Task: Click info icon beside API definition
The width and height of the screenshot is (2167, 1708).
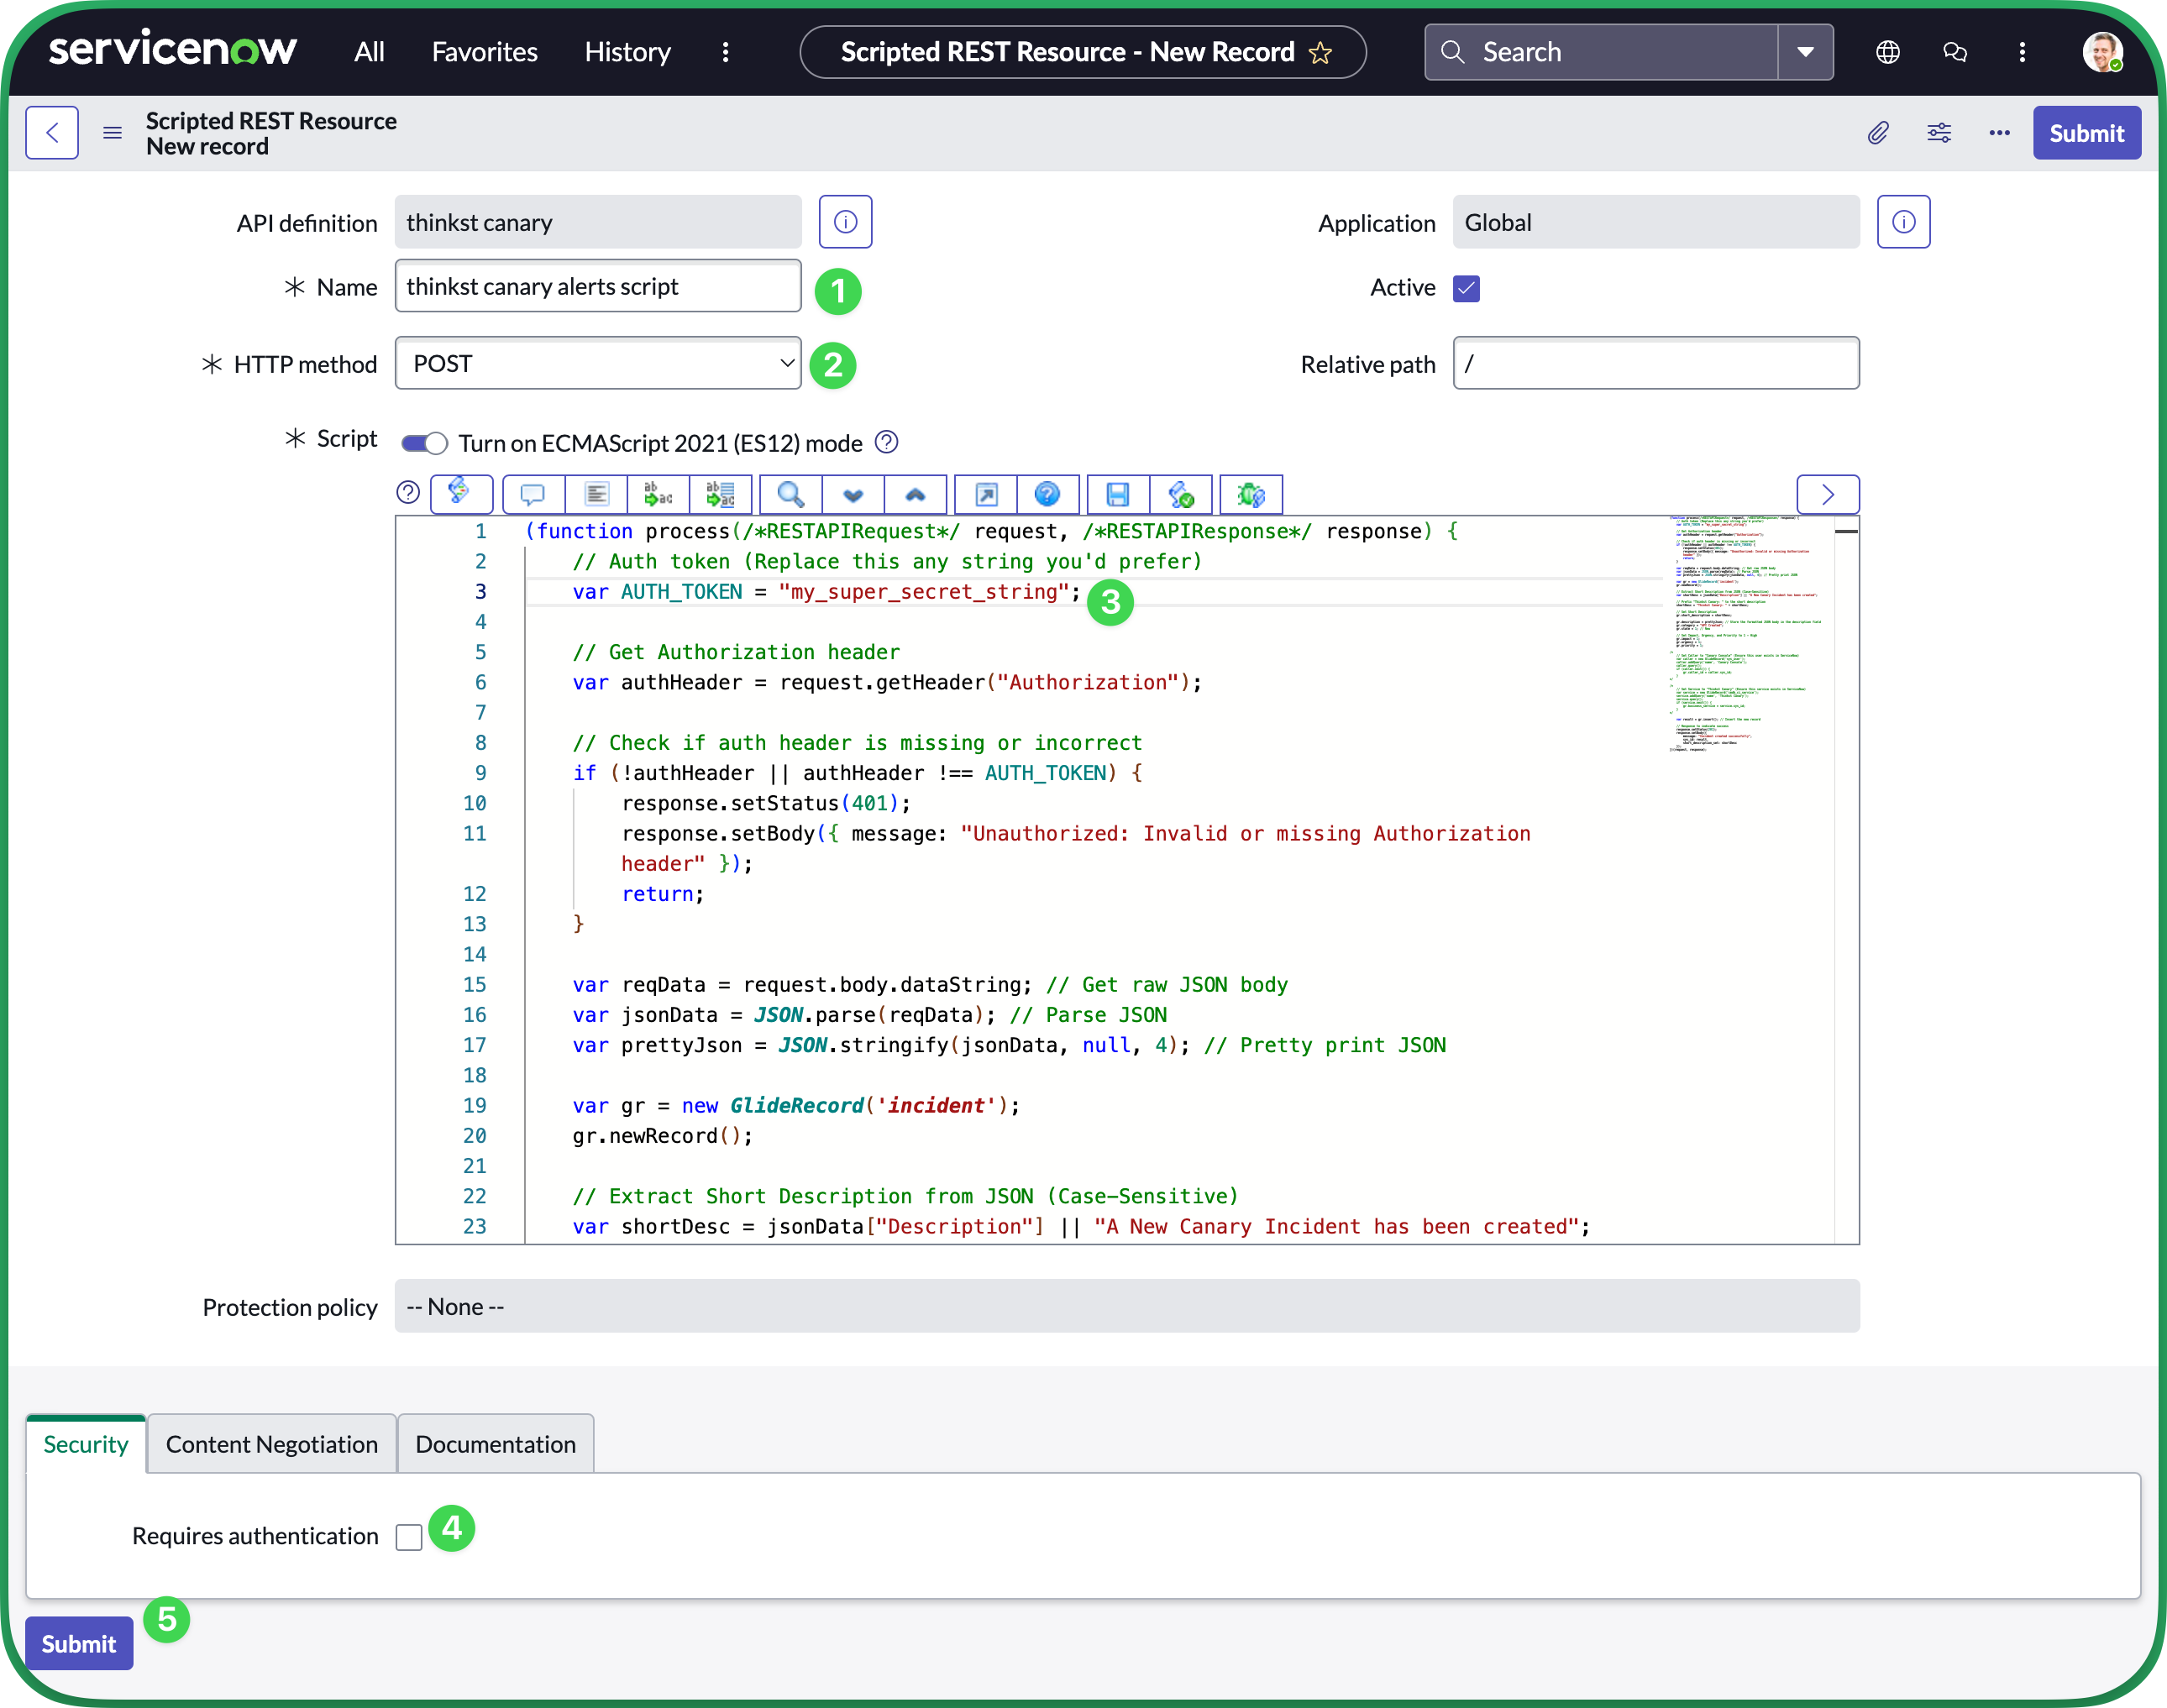Action: click(x=845, y=221)
